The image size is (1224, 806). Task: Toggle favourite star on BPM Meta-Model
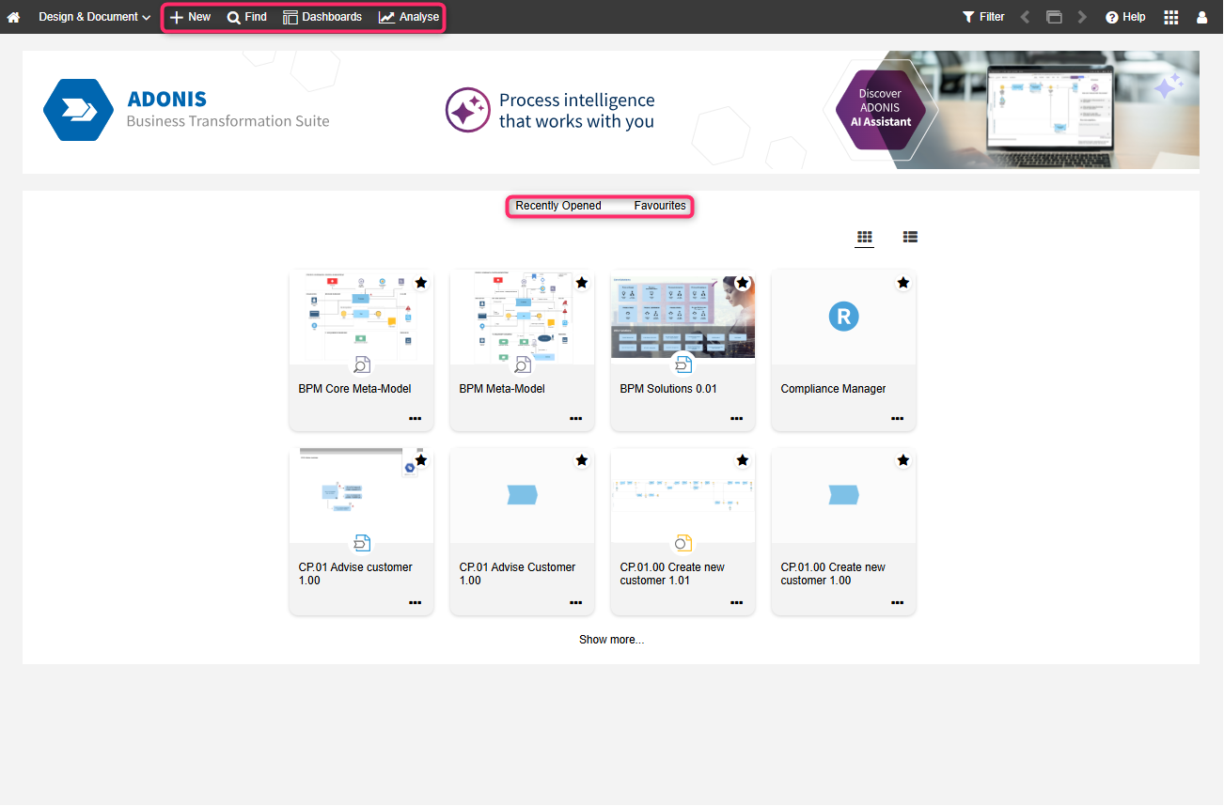click(x=582, y=282)
